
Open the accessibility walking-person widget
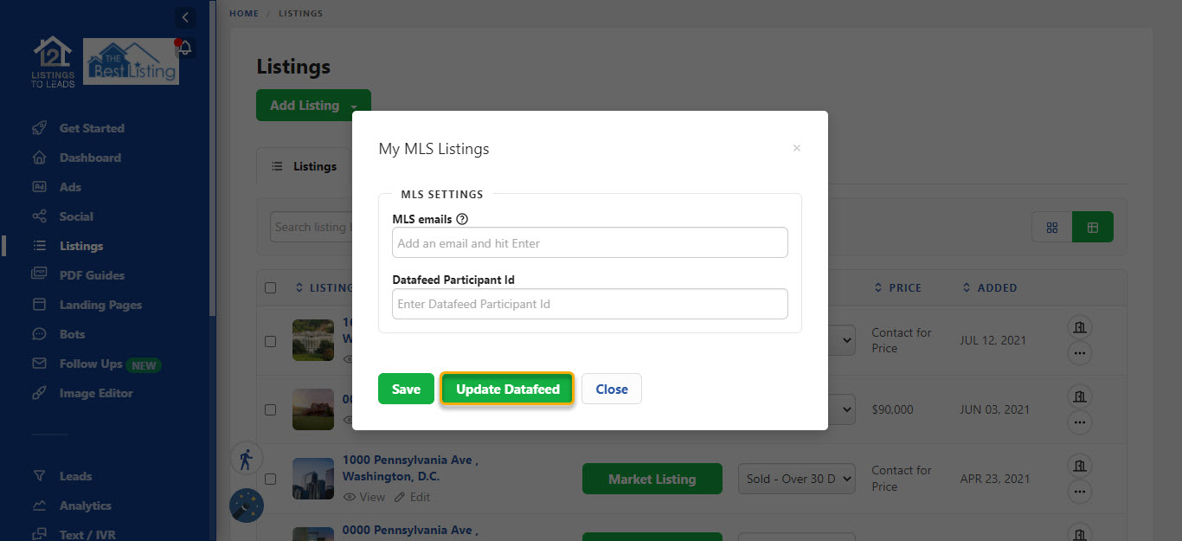[246, 459]
